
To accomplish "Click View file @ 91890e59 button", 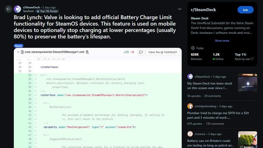I will (162, 52).
